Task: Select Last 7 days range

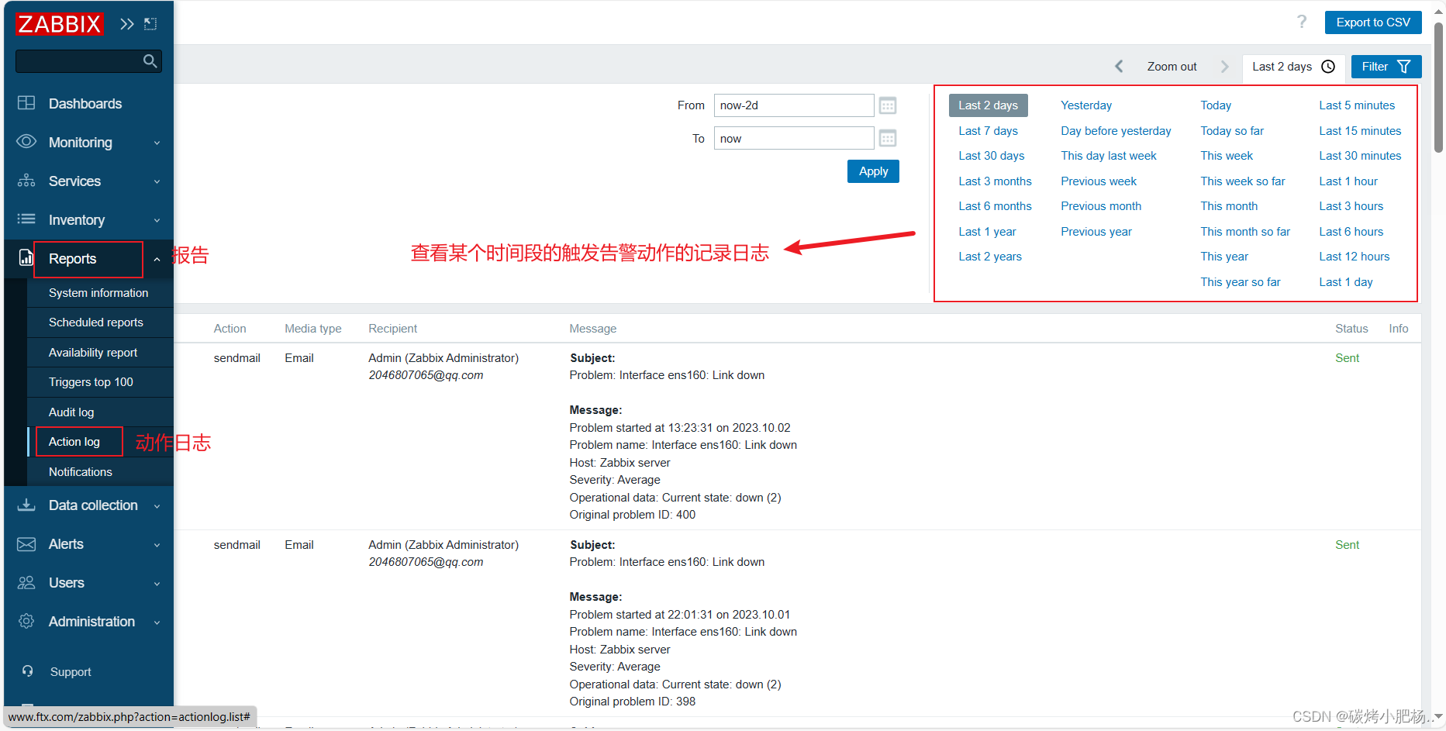Action: coord(988,131)
